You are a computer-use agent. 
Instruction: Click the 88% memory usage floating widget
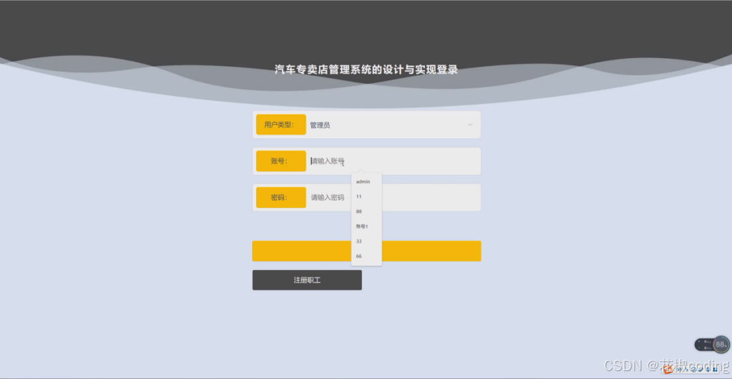(721, 345)
